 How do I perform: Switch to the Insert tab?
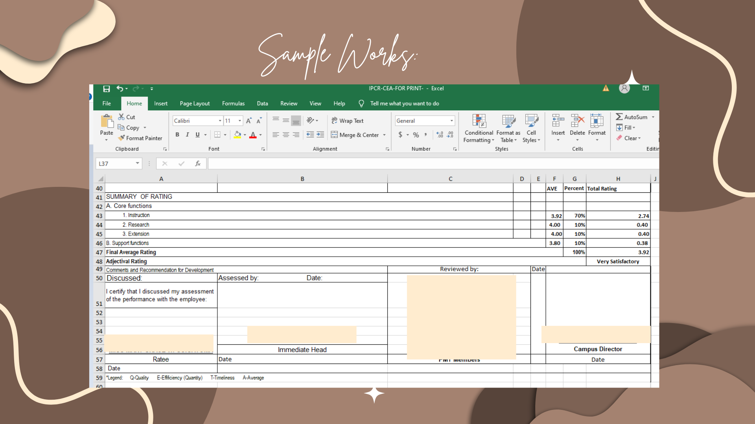pyautogui.click(x=161, y=104)
